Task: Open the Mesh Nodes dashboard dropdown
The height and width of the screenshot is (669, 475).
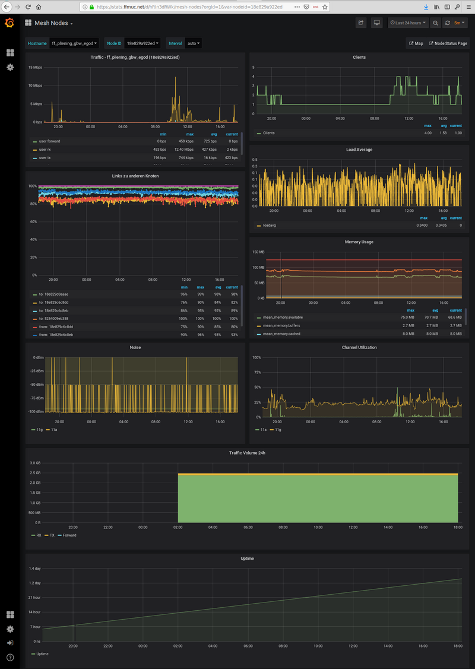Action: tap(53, 22)
